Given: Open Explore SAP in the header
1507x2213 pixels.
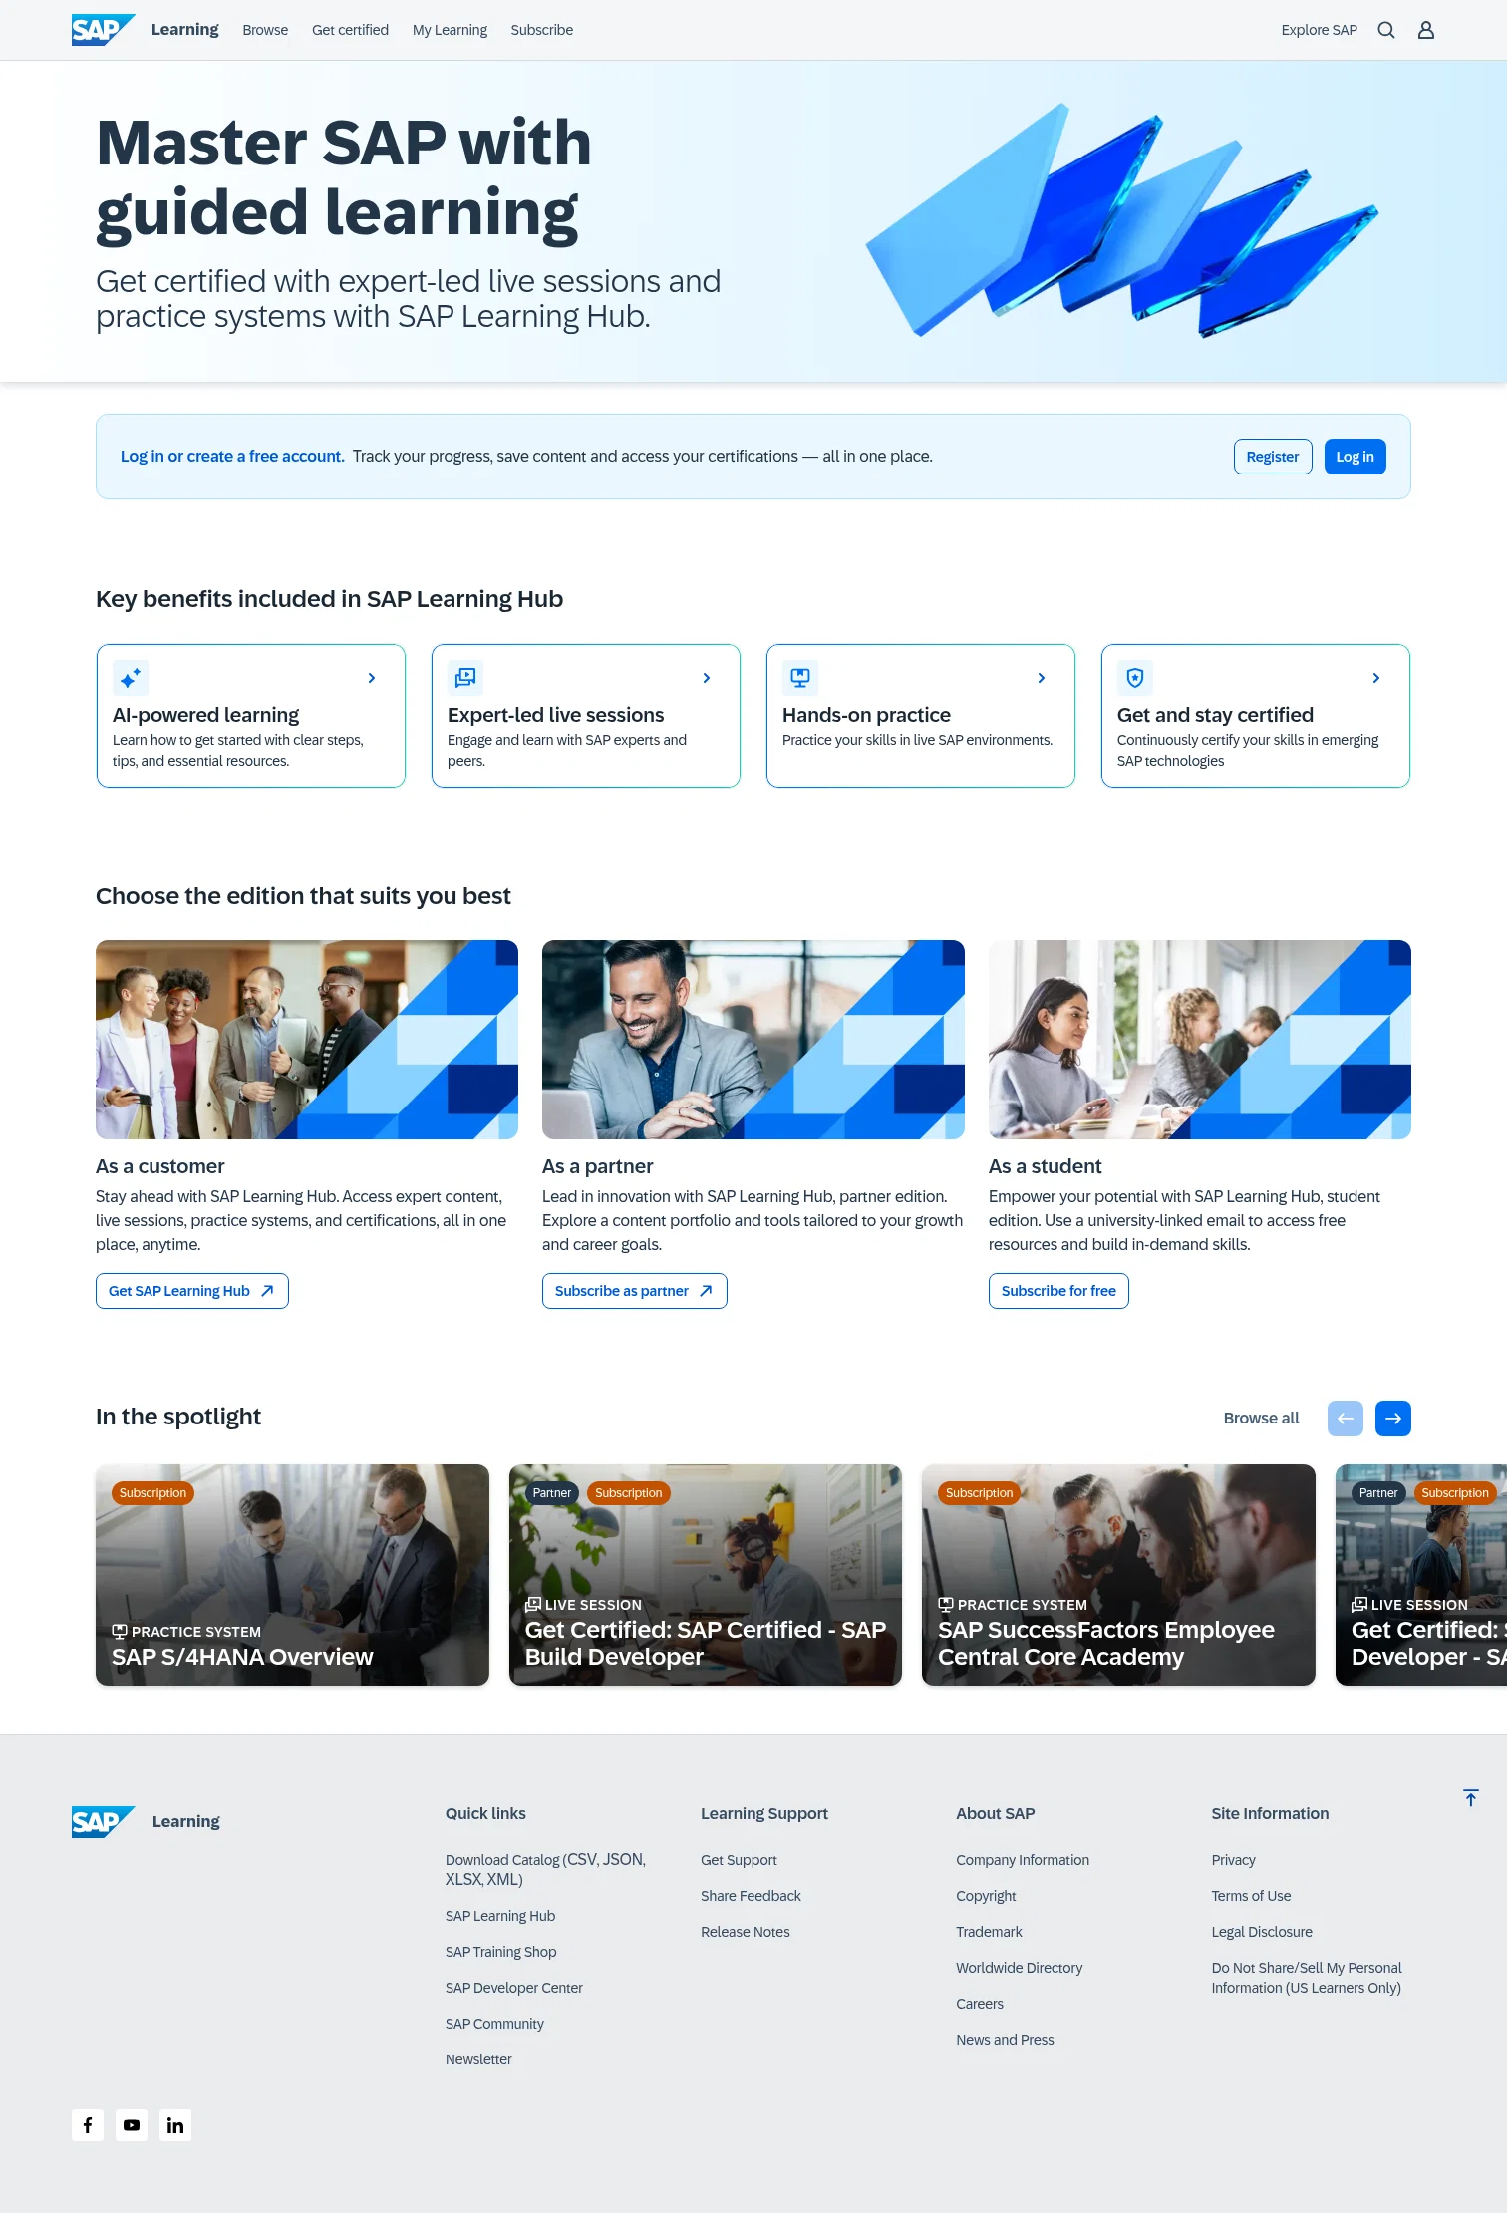Looking at the screenshot, I should tap(1319, 30).
